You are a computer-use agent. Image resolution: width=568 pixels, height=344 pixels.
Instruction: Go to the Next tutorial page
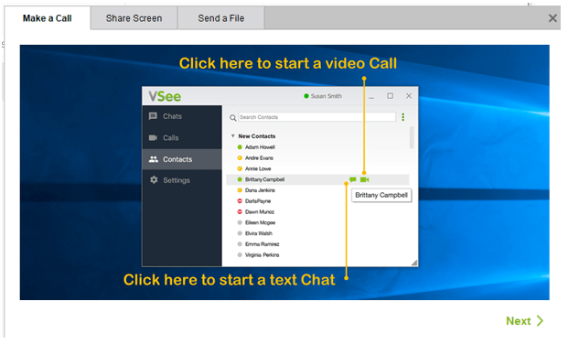tap(524, 321)
